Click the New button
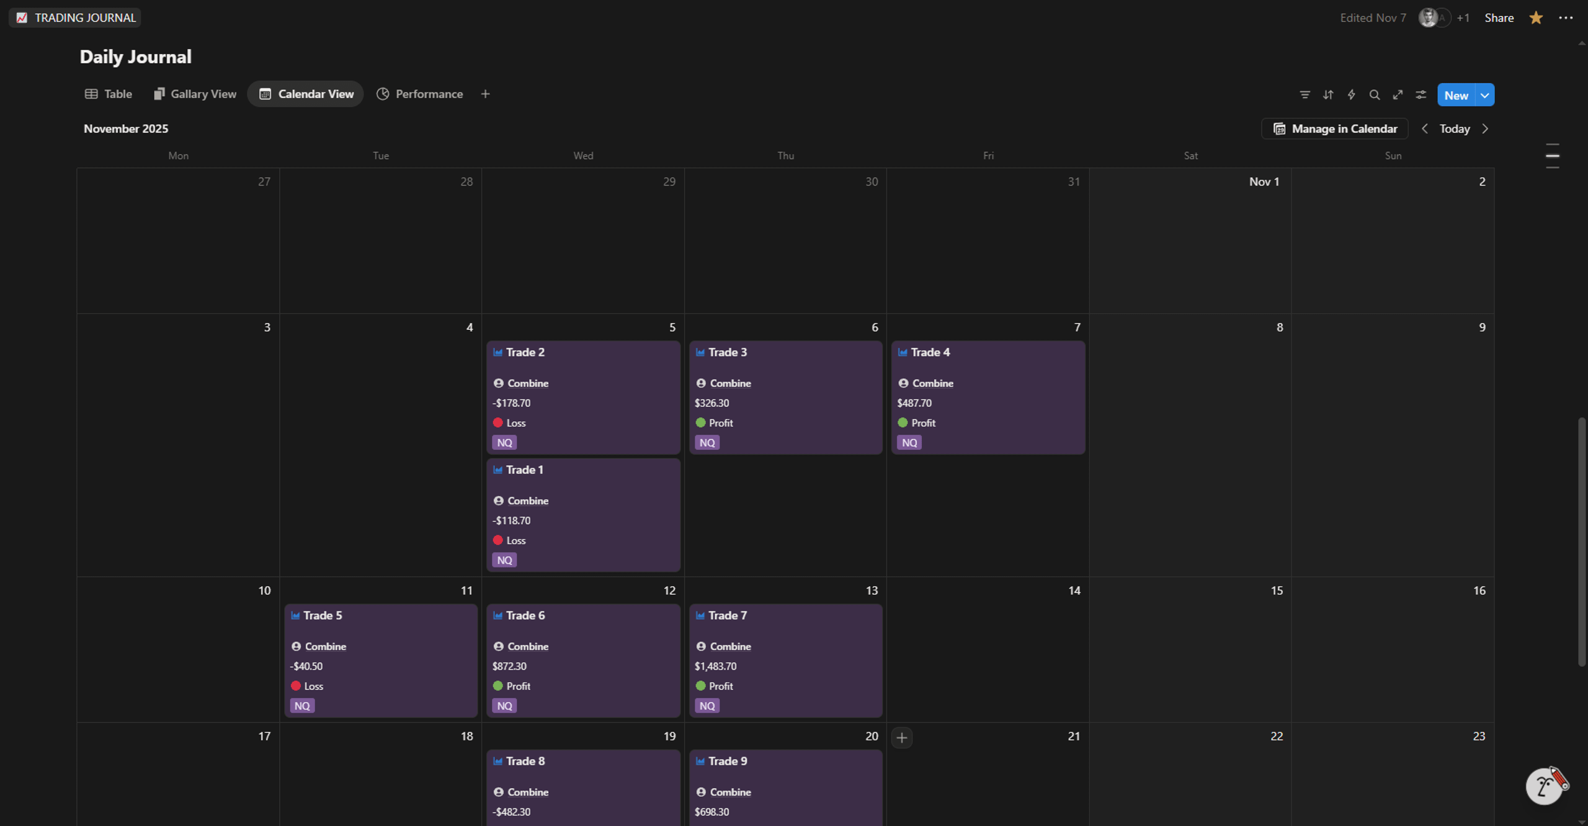This screenshot has height=826, width=1588. coord(1456,95)
